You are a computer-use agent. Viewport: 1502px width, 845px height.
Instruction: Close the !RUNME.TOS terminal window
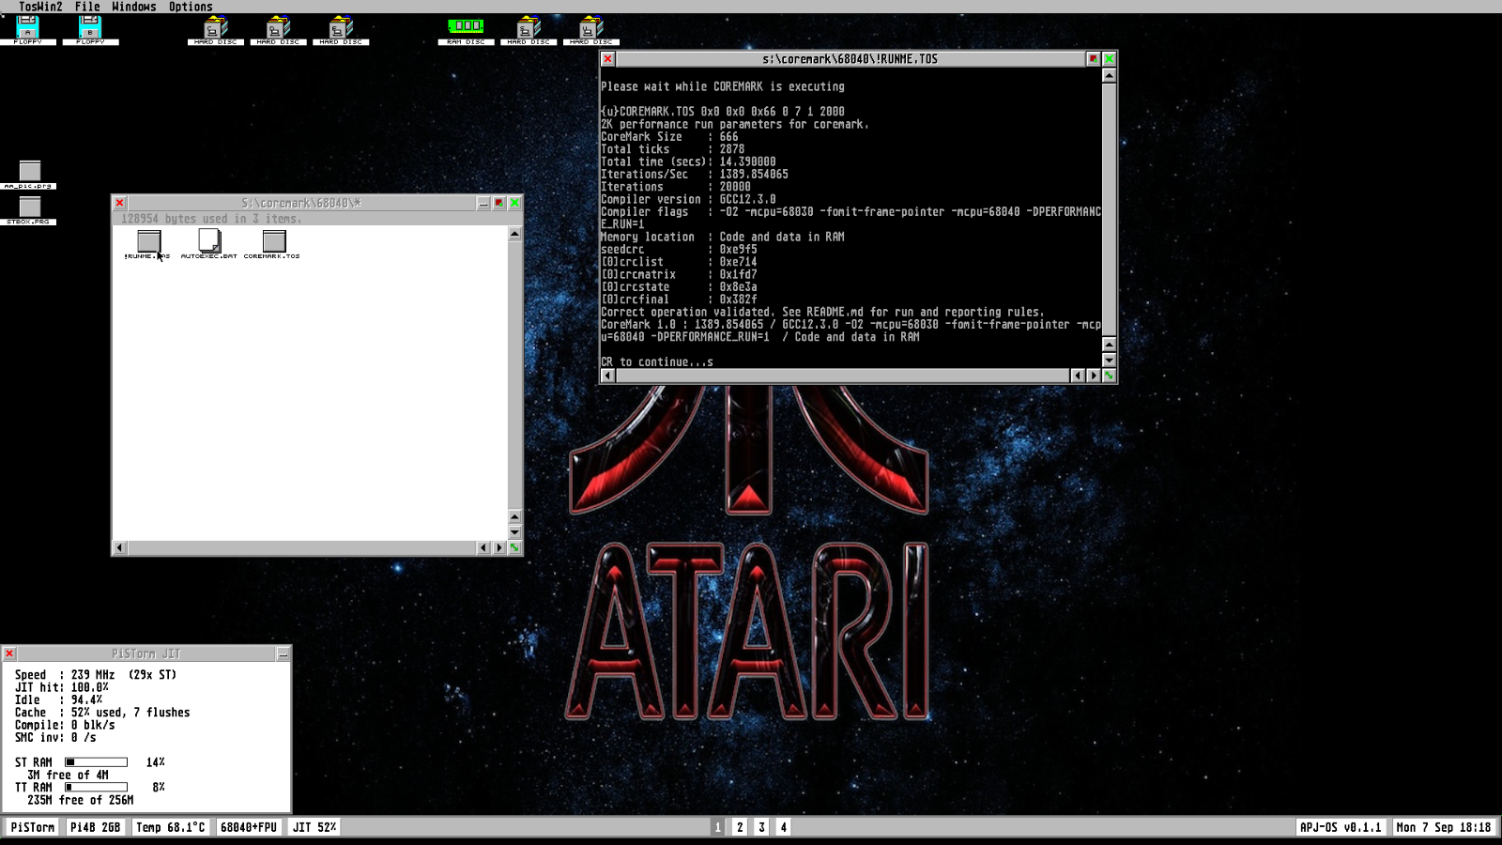click(x=608, y=59)
